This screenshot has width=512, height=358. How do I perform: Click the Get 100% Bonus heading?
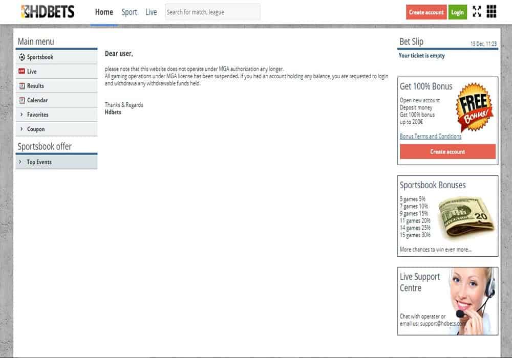point(426,86)
